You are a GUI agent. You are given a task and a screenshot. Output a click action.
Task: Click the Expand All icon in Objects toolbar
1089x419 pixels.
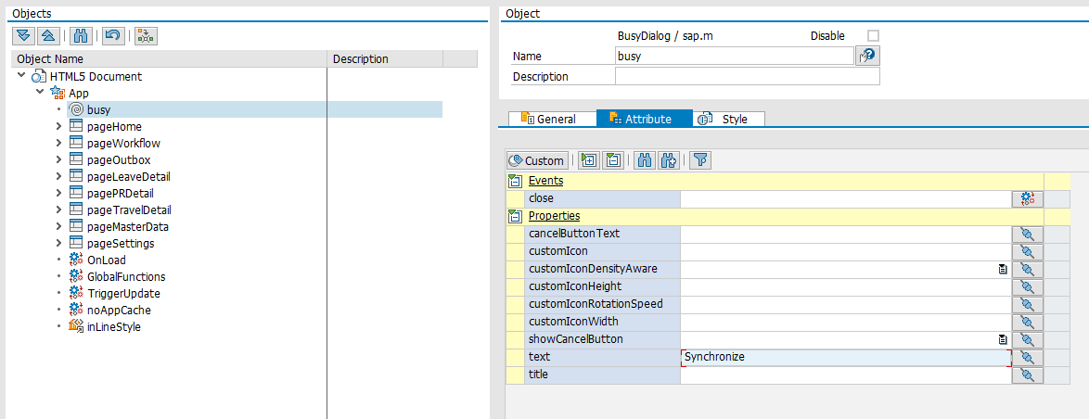25,36
